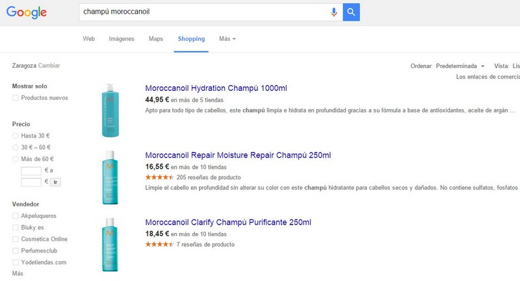520x281 pixels.
Task: Open Moroccanoil Hydration Champú 1000ml link
Action: point(216,88)
